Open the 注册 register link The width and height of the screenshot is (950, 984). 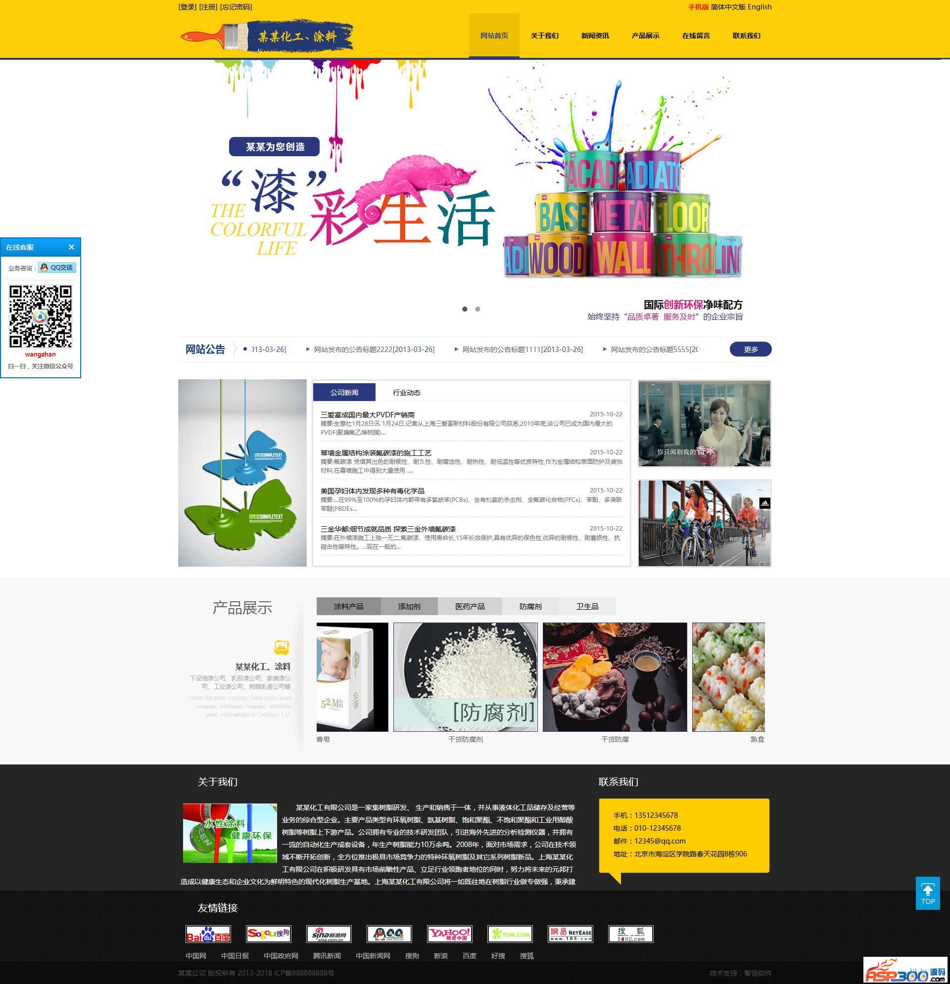coord(208,7)
